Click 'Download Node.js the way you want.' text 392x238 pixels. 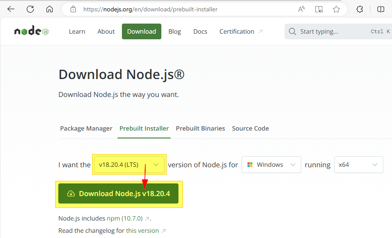(119, 95)
